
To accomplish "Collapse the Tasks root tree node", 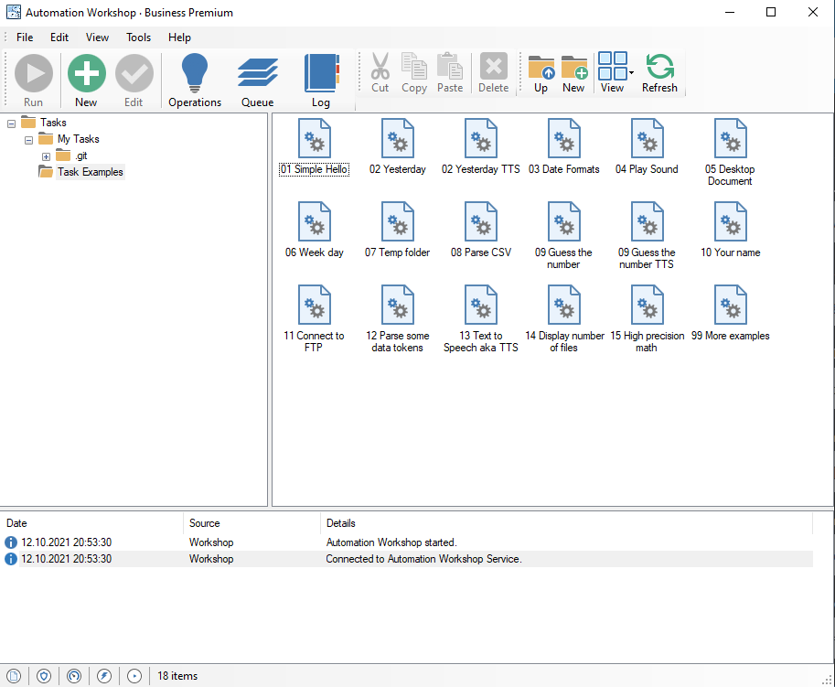I will 11,123.
